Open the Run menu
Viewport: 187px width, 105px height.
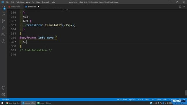[38, 2]
